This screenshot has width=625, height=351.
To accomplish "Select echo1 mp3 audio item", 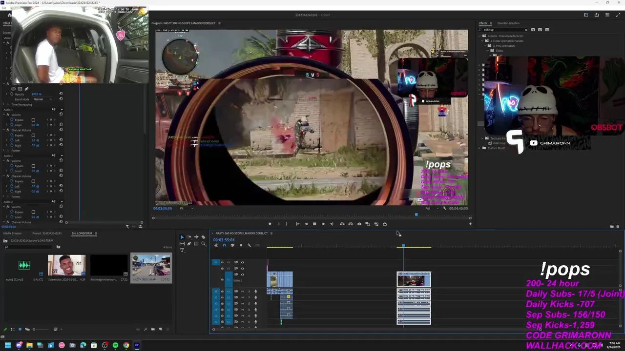I will (x=24, y=266).
